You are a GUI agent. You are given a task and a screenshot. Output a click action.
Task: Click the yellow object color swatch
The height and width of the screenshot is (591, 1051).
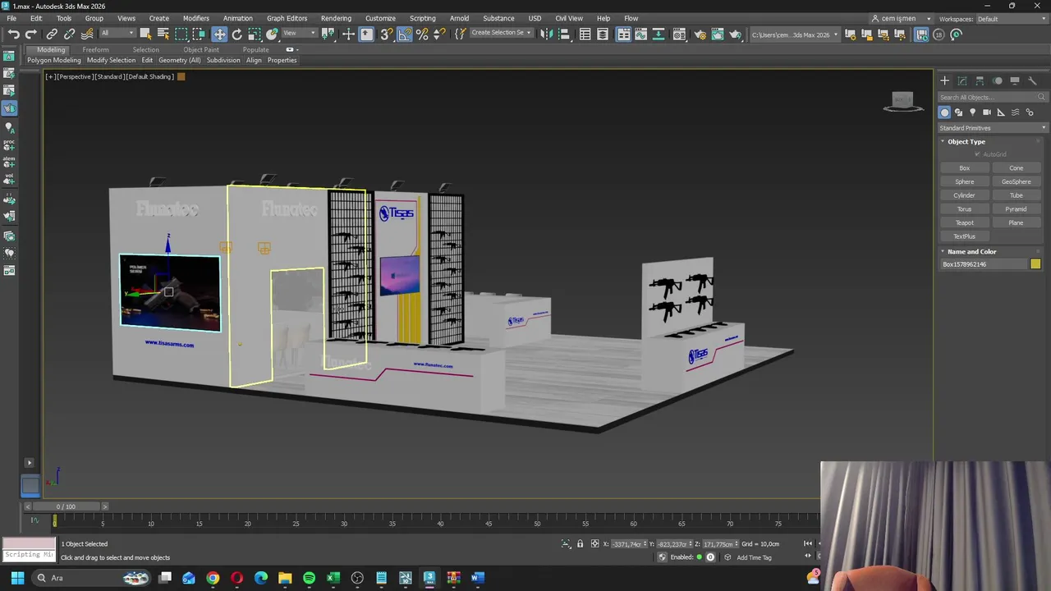pyautogui.click(x=1035, y=264)
